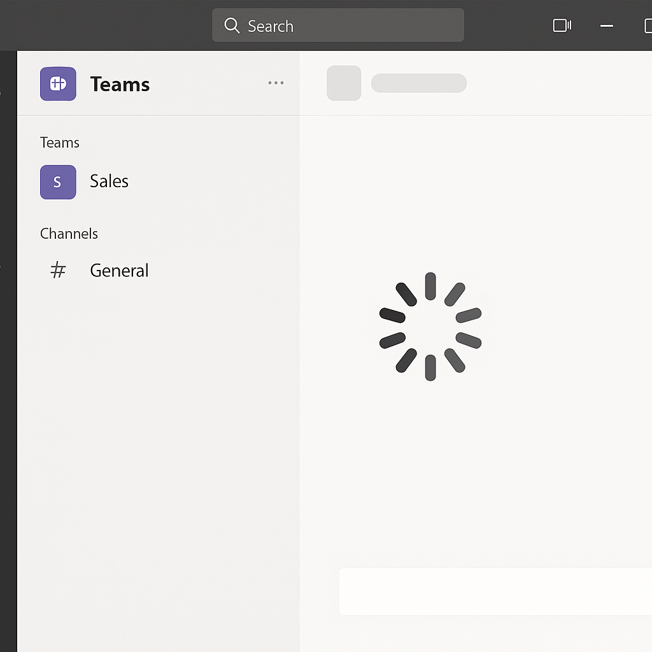This screenshot has height=652, width=652.
Task: Click the Teams section label
Action: tap(59, 143)
